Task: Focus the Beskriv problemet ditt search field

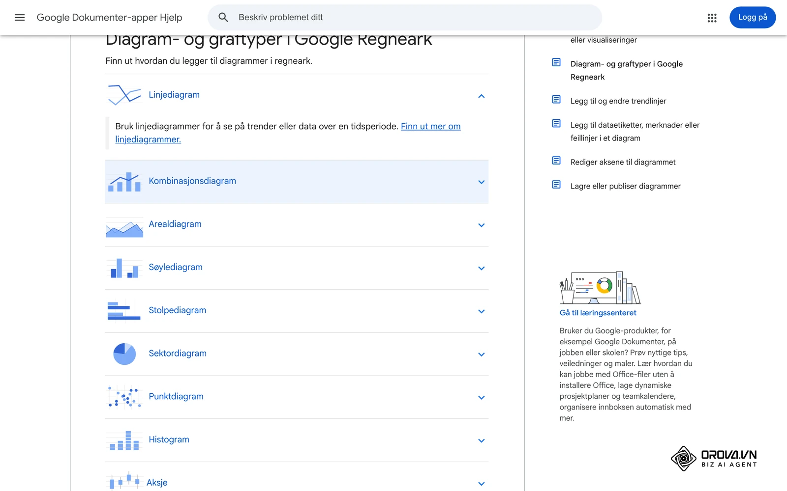Action: [405, 18]
